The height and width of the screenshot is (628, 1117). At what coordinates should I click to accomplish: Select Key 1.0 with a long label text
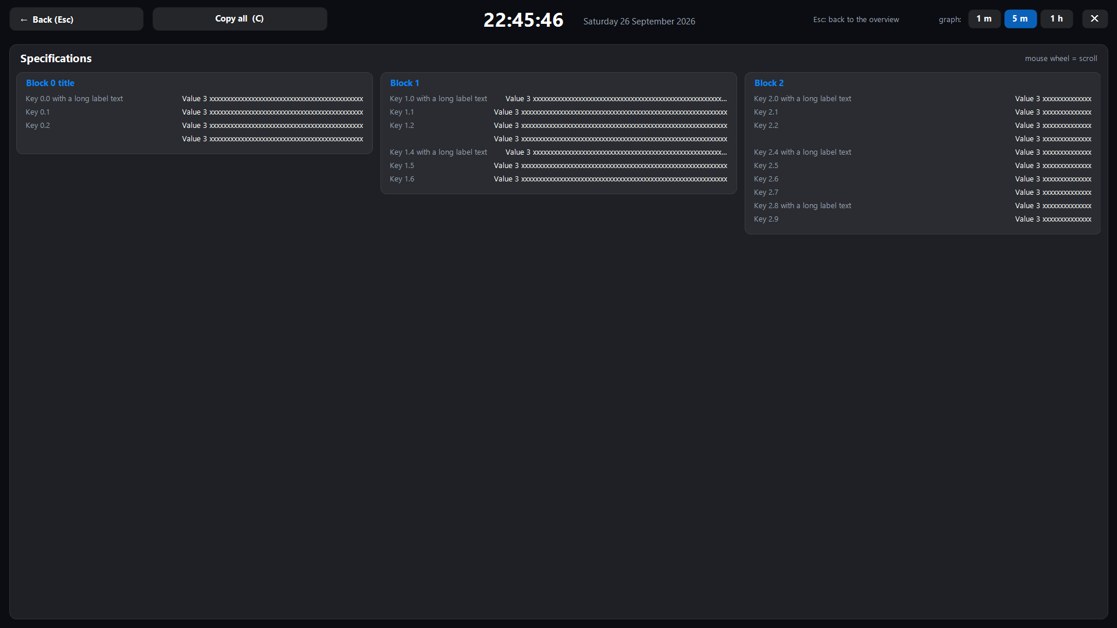439,99
